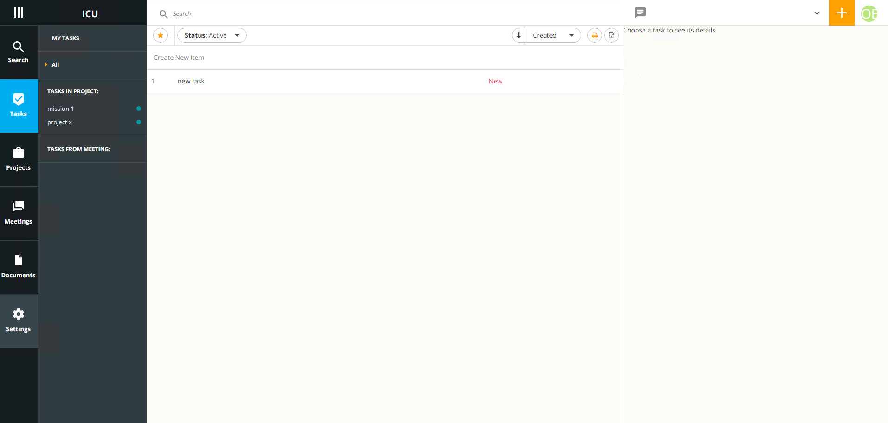Click the teal dot beside mission 1
This screenshot has height=423, width=888.
pyautogui.click(x=138, y=109)
